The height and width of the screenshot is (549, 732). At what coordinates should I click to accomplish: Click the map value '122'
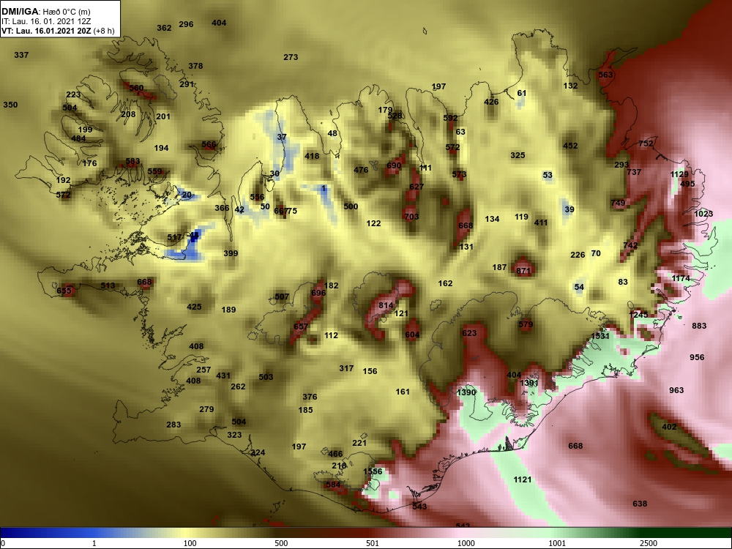pos(373,223)
